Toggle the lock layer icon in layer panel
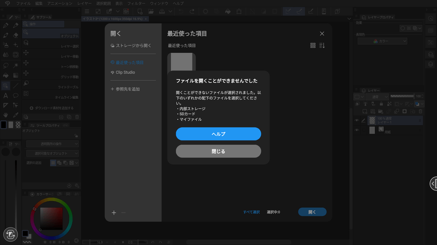Screen dimensions: 437x245 pyautogui.click(x=381, y=104)
